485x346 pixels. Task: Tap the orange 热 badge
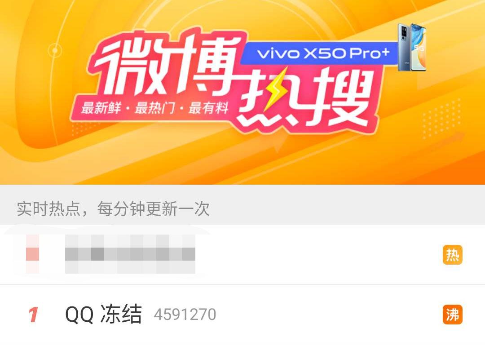click(x=452, y=255)
